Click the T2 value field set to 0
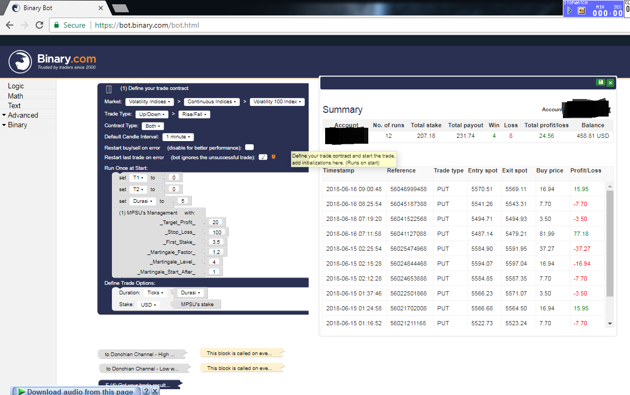Screen dimensions: 630x395 coord(174,190)
